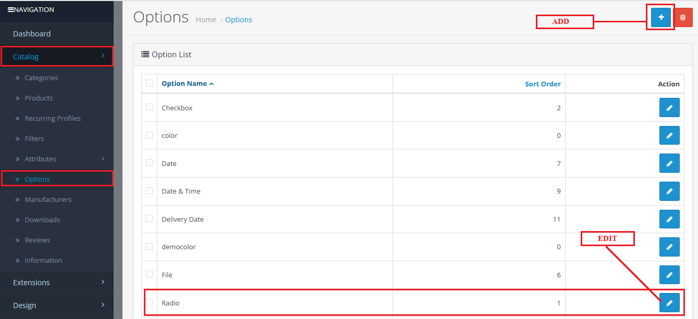The image size is (698, 319).
Task: Expand the Attributes submenu arrow
Action: pyautogui.click(x=103, y=159)
